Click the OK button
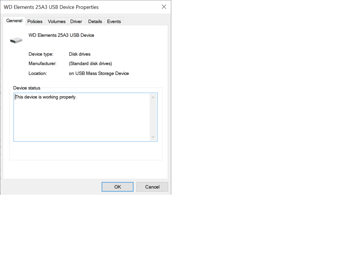This screenshot has width=343, height=257. (117, 187)
